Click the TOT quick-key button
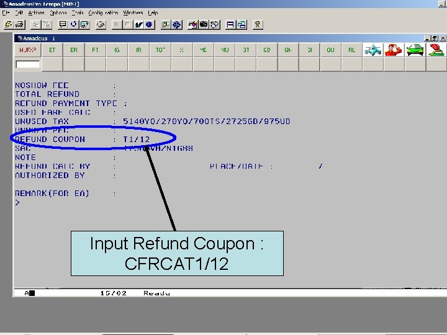447x335 pixels. 160,50
